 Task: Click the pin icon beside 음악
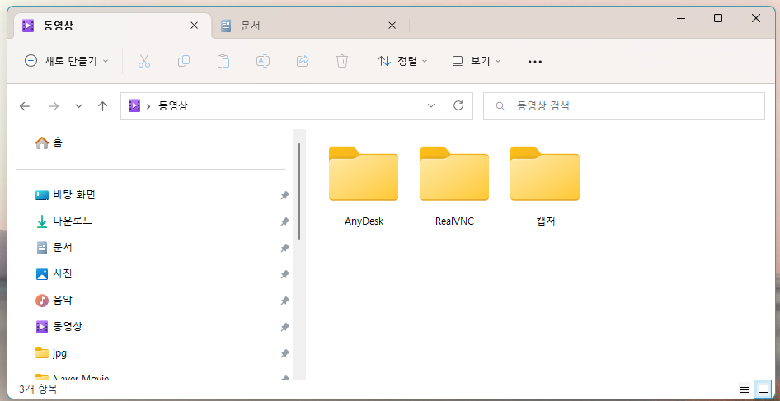pyautogui.click(x=284, y=301)
